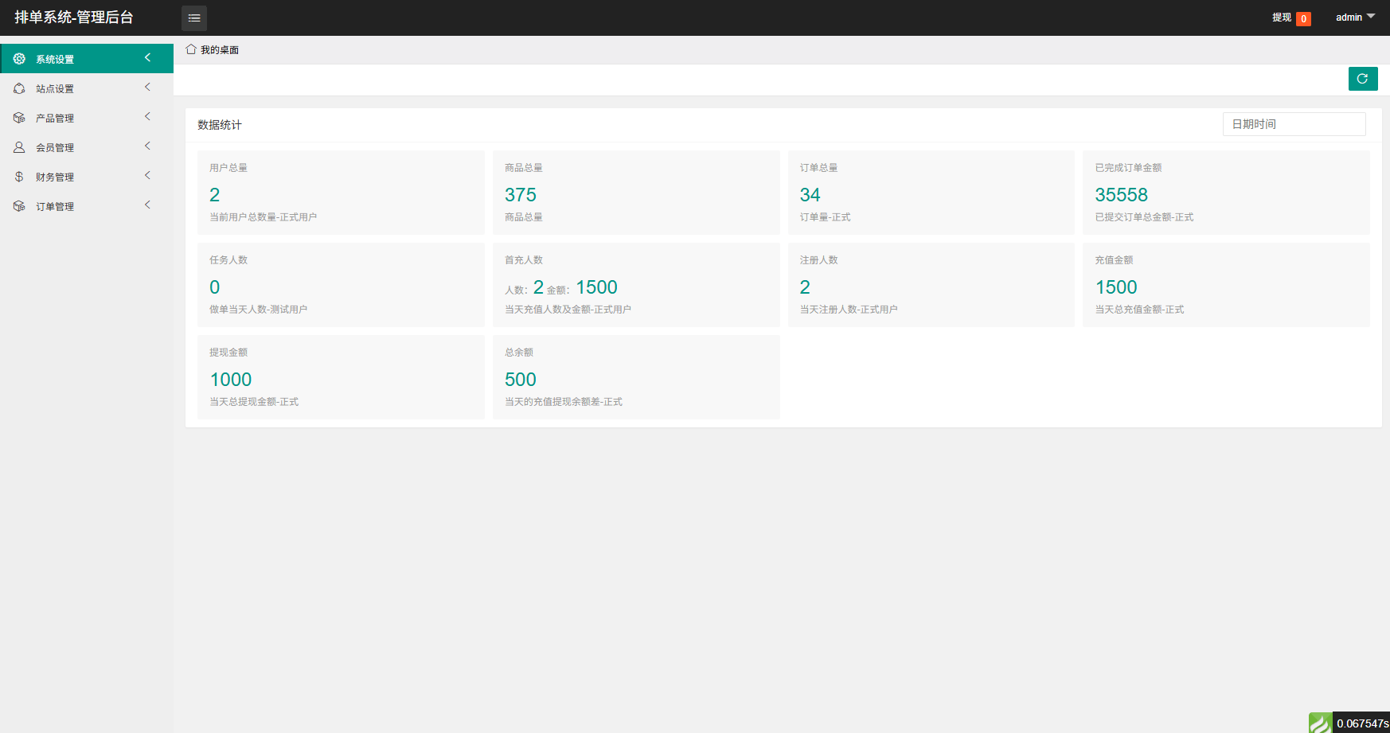The image size is (1390, 733).
Task: Click the dollar icon beside 财务管理
Action: tap(19, 177)
